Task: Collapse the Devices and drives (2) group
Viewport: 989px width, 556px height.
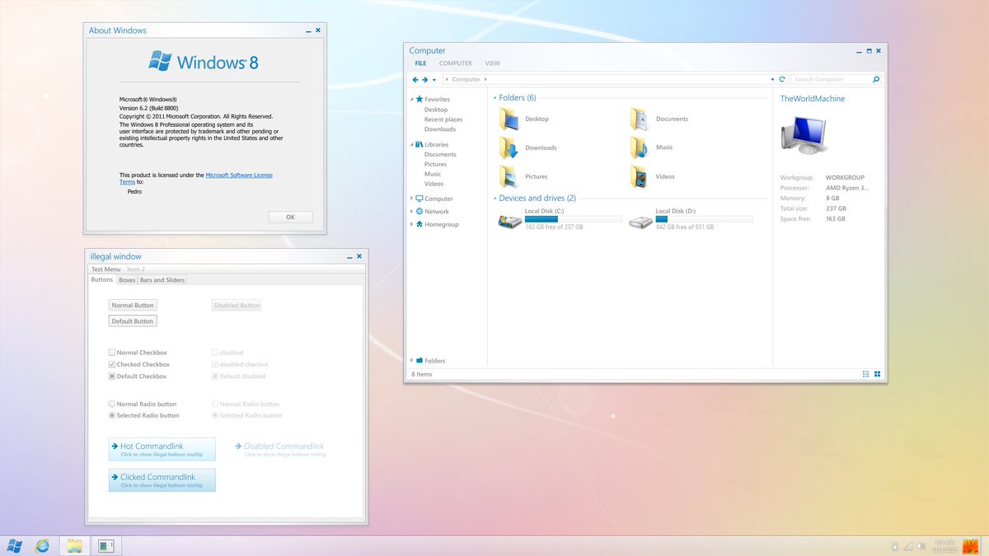Action: (494, 199)
